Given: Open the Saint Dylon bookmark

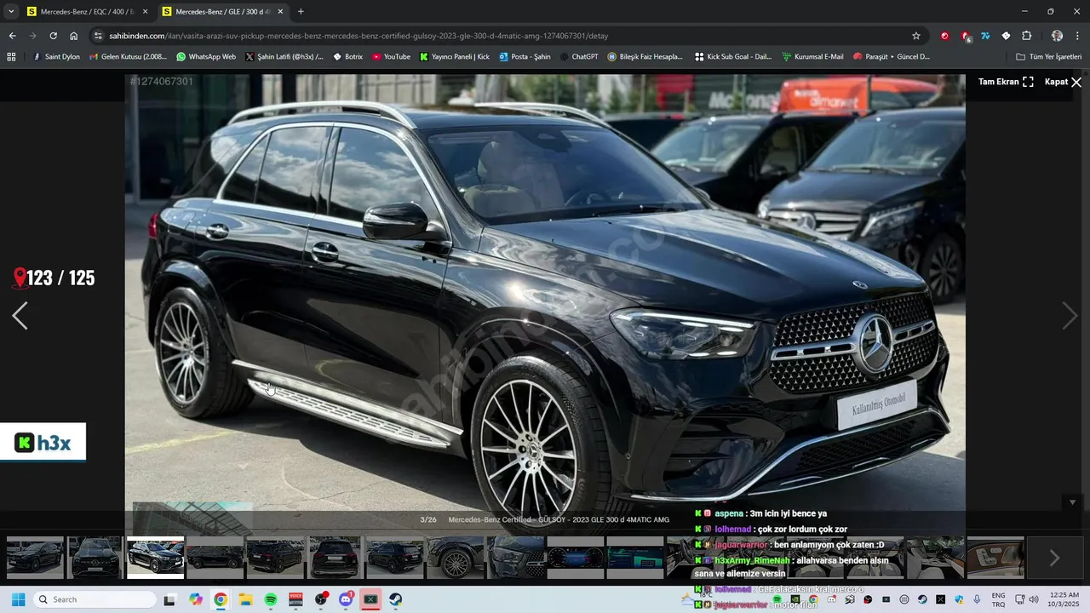Looking at the screenshot, I should [56, 57].
